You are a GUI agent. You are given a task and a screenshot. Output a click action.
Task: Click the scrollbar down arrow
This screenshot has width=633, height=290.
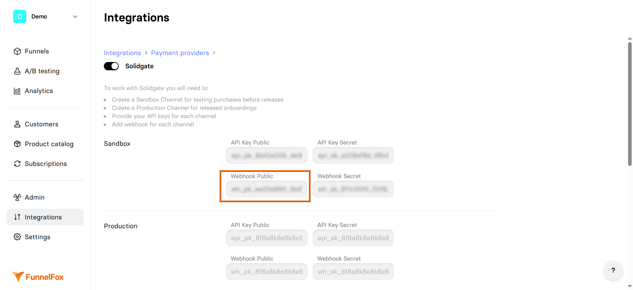630,286
